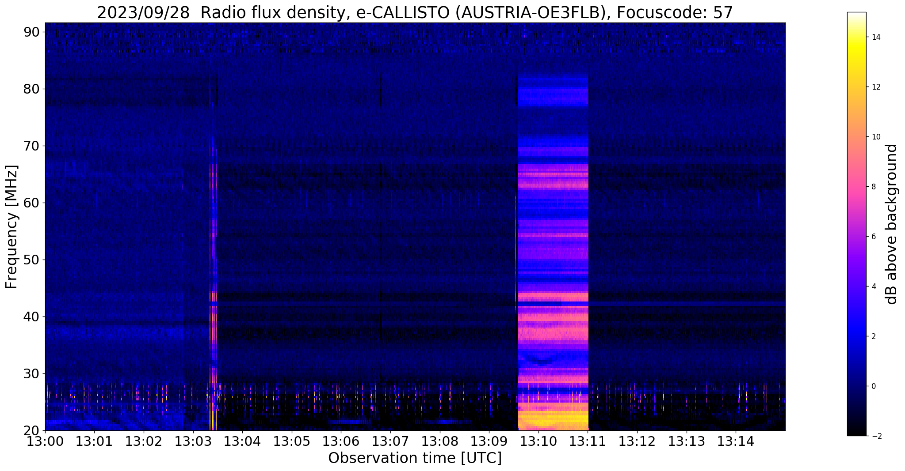Select the 'Observation time [UTC]' x-axis label
Image resolution: width=905 pixels, height=471 pixels.
pyautogui.click(x=415, y=458)
